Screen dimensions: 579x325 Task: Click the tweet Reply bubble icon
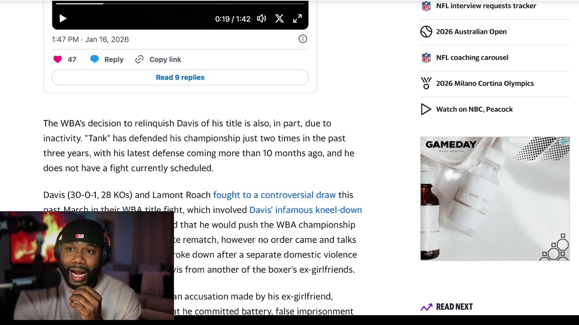[95, 59]
